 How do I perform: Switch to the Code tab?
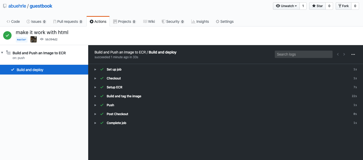tap(13, 22)
